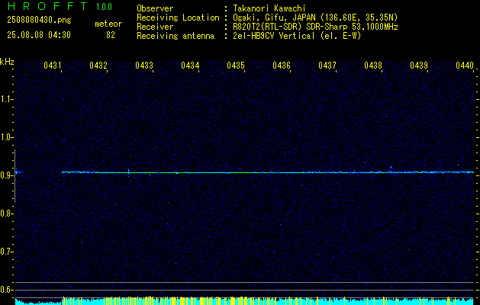Click the 0431 time marker
480x305 pixels.
(53, 66)
